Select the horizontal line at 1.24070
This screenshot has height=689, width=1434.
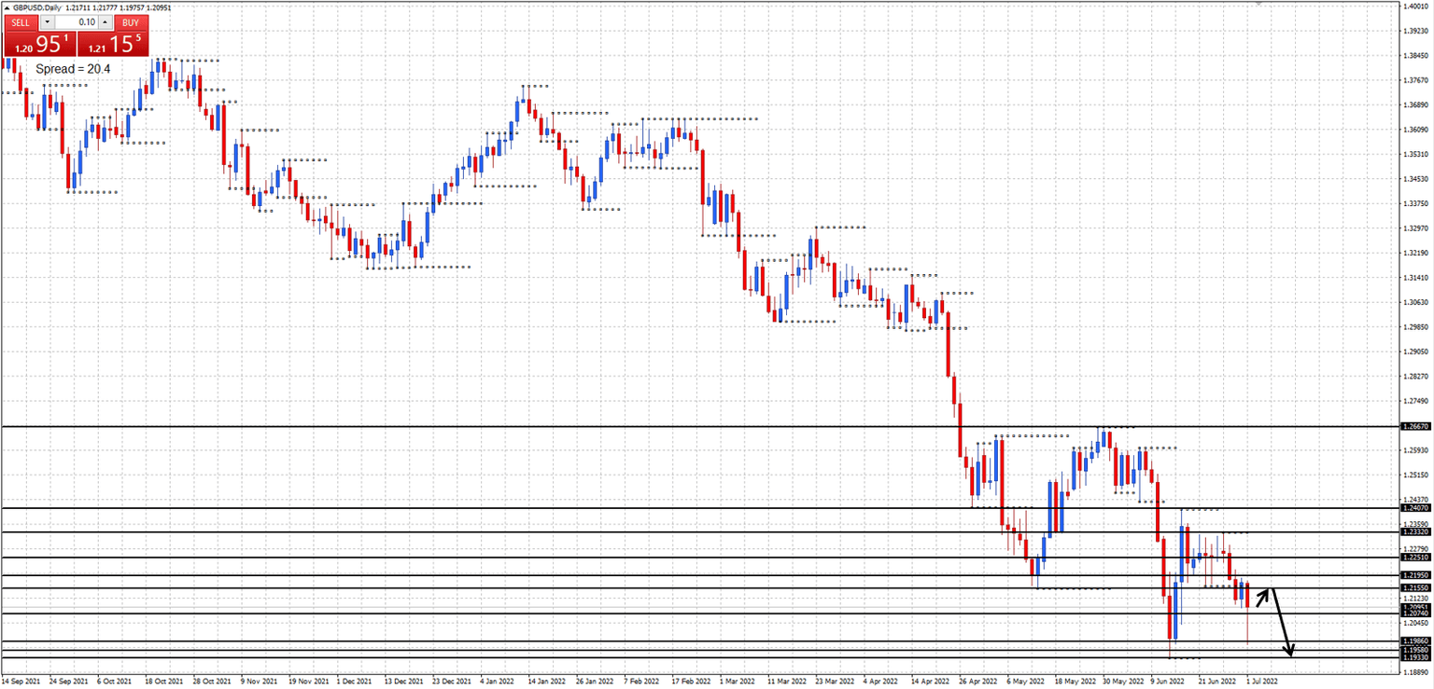click(x=700, y=508)
